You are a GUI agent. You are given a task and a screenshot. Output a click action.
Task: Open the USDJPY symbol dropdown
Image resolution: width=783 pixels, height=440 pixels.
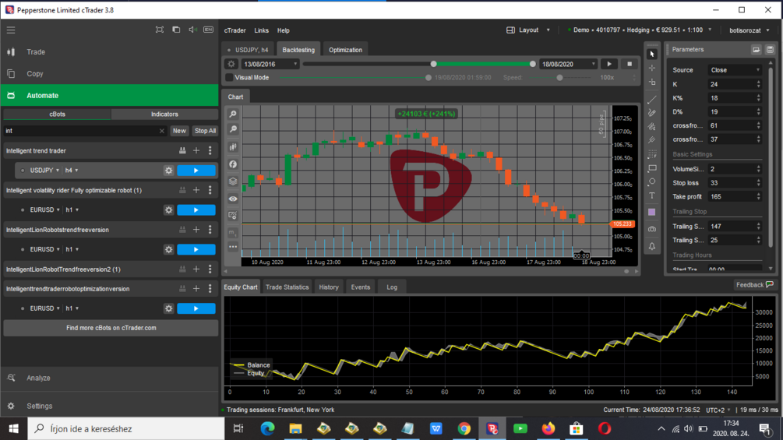tap(44, 171)
